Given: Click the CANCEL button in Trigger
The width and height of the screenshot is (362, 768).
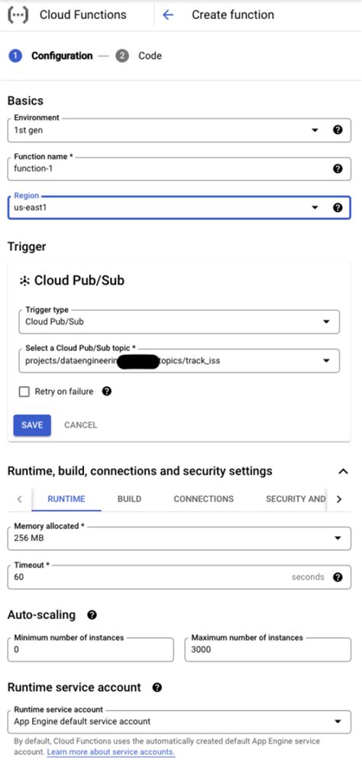Looking at the screenshot, I should click(x=81, y=425).
